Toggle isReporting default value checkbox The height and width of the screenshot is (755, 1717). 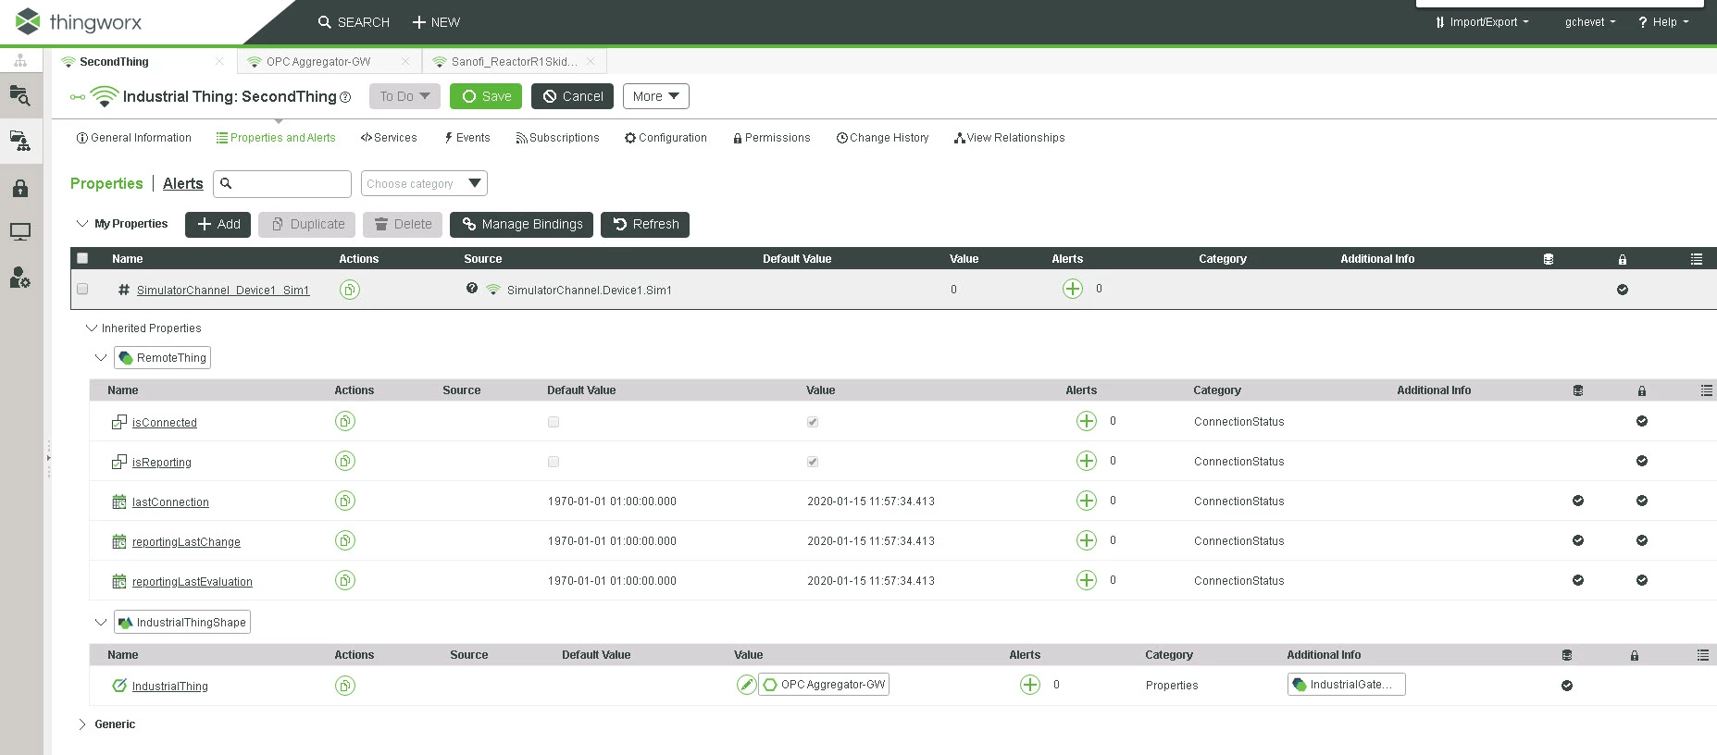(554, 462)
